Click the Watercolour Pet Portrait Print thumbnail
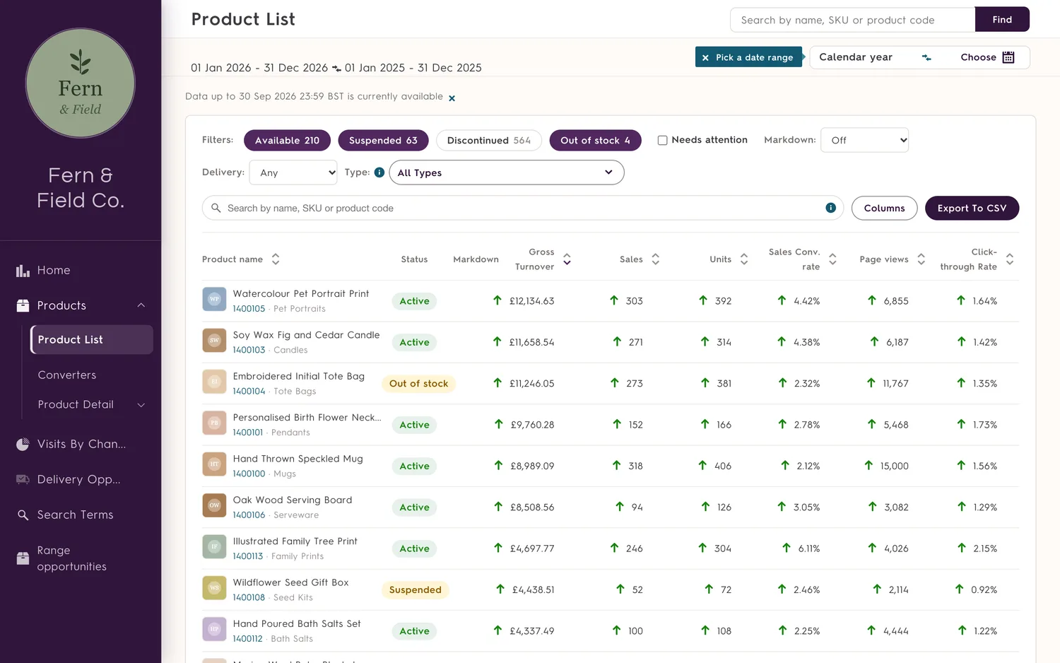The height and width of the screenshot is (663, 1060). (215, 300)
